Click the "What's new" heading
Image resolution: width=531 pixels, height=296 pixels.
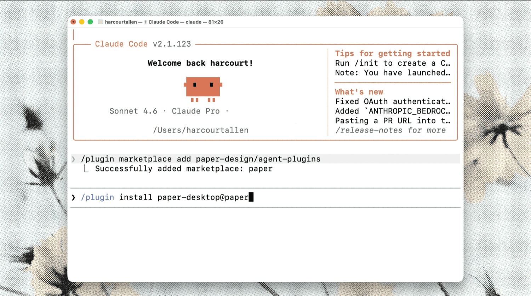(x=359, y=92)
